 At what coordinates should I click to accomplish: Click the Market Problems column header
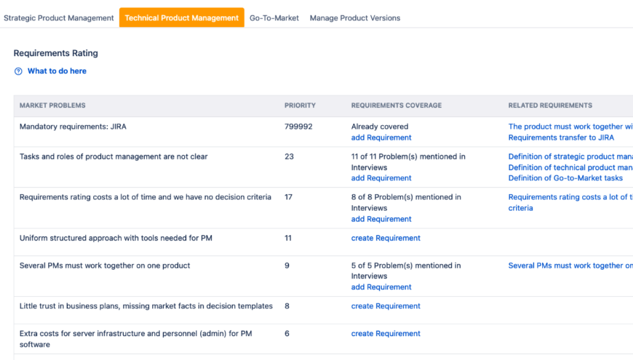point(52,105)
